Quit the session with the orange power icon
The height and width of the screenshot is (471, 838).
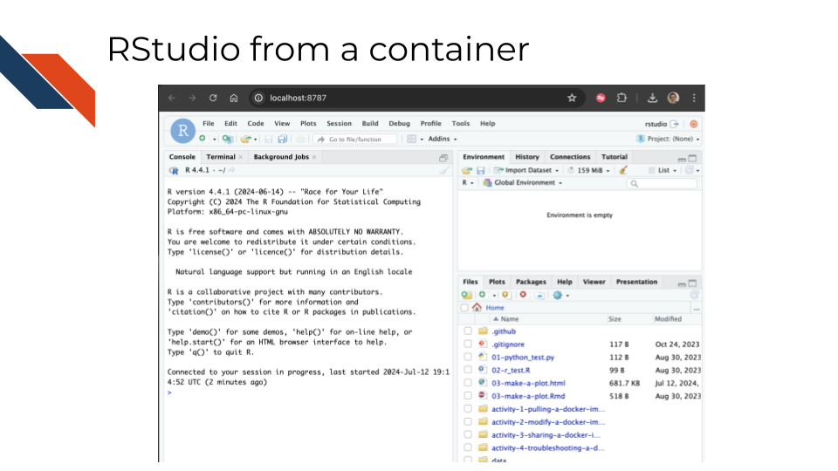click(694, 124)
